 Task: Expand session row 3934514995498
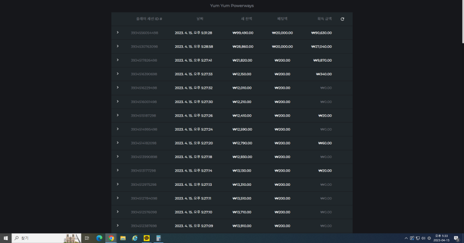click(x=117, y=129)
